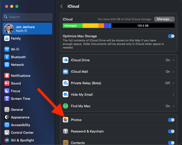Open Private Relay options chevron

(x=173, y=83)
